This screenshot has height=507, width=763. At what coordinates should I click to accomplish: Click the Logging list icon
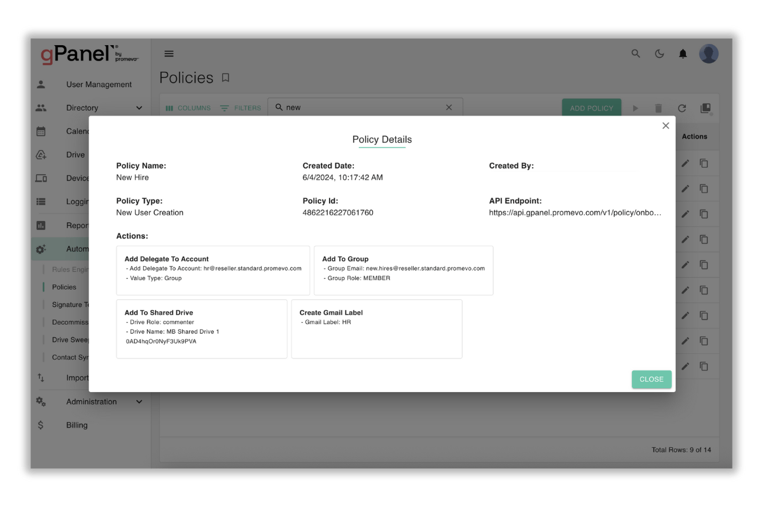tap(41, 201)
